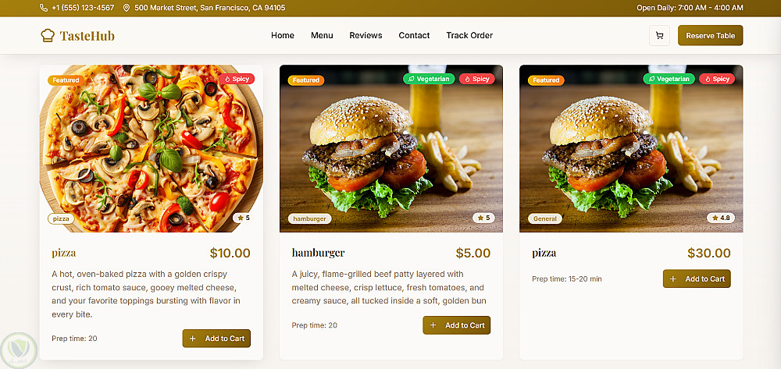Click the location pin icon
Viewport: 781px width, 369px height.
126,8
